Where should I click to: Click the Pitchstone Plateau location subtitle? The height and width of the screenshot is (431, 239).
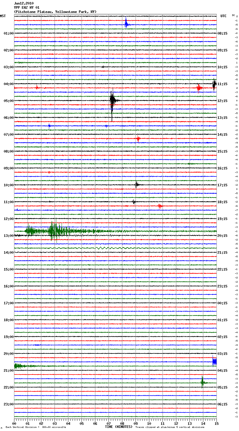[x=55, y=12]
